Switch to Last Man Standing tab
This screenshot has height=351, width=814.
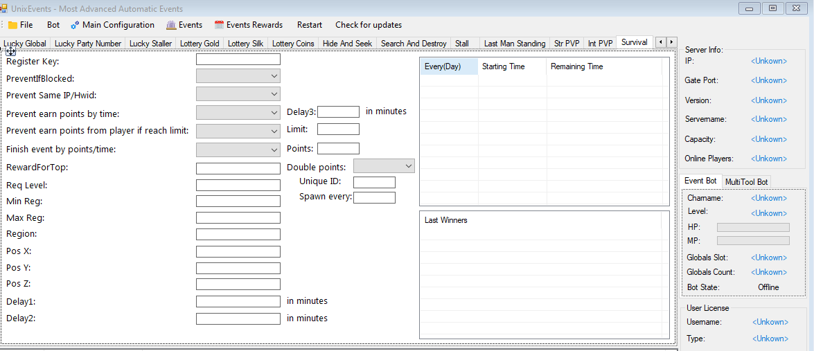click(515, 44)
